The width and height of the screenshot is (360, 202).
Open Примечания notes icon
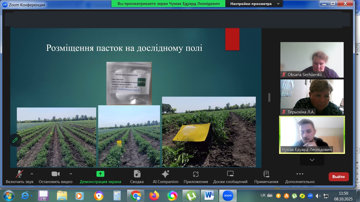(266, 174)
